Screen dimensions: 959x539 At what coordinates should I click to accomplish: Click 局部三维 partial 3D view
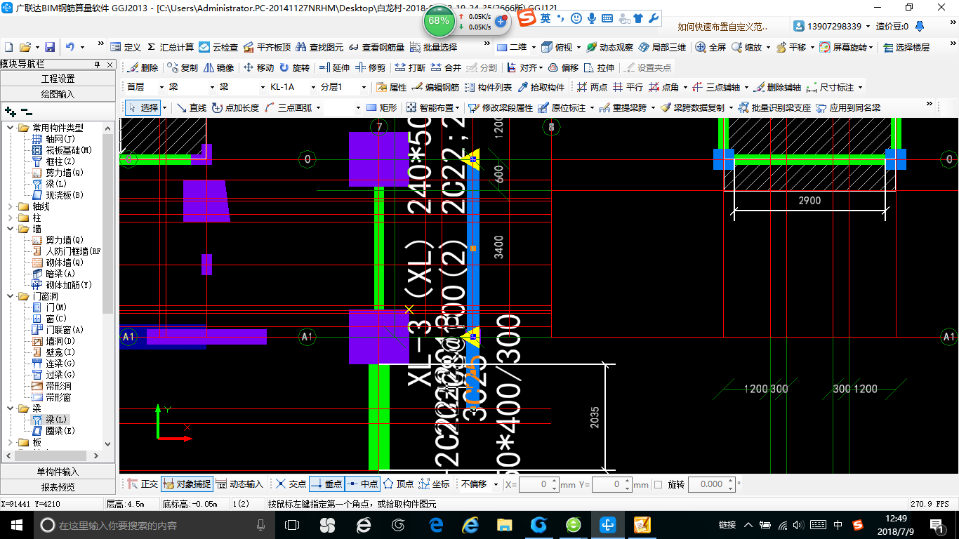pyautogui.click(x=662, y=47)
